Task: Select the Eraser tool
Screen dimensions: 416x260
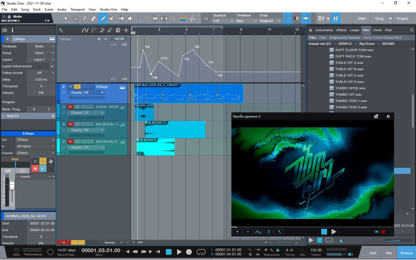Action: (x=94, y=19)
